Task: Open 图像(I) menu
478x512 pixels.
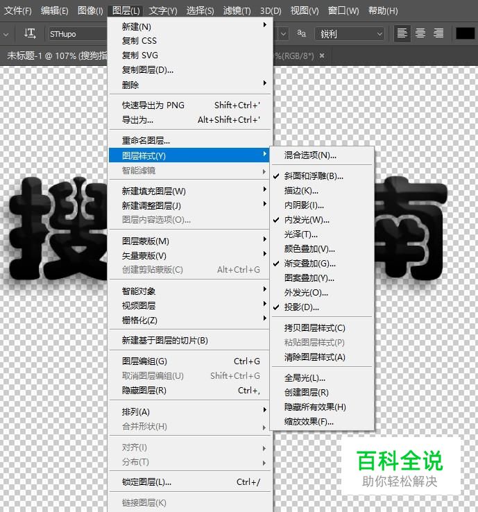Action: tap(90, 11)
